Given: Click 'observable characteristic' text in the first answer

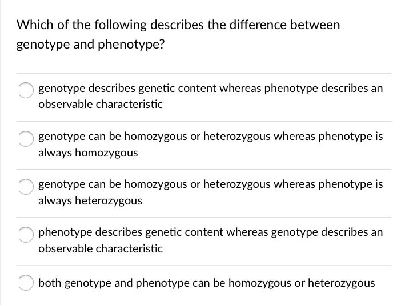Looking at the screenshot, I should 100,105.
